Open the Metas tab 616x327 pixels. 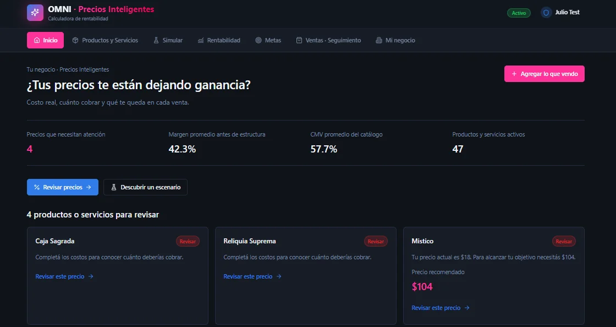click(x=268, y=40)
